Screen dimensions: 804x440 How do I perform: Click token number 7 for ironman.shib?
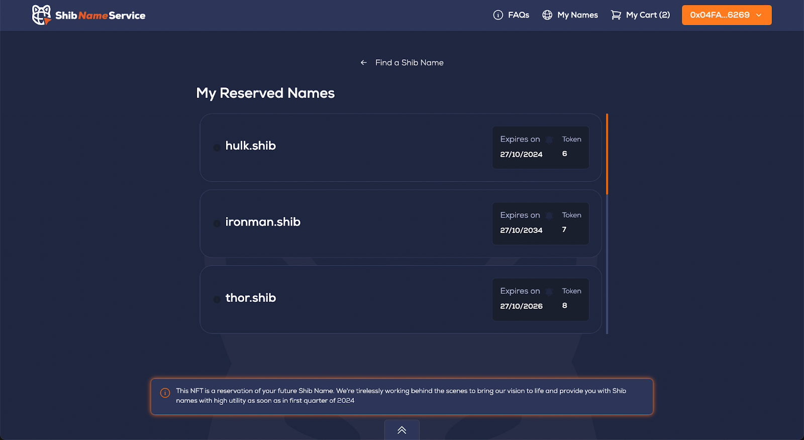pos(564,230)
